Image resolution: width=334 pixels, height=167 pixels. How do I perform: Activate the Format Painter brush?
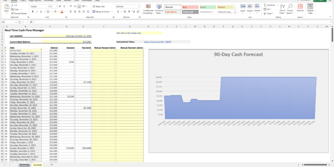[x=12, y=13]
